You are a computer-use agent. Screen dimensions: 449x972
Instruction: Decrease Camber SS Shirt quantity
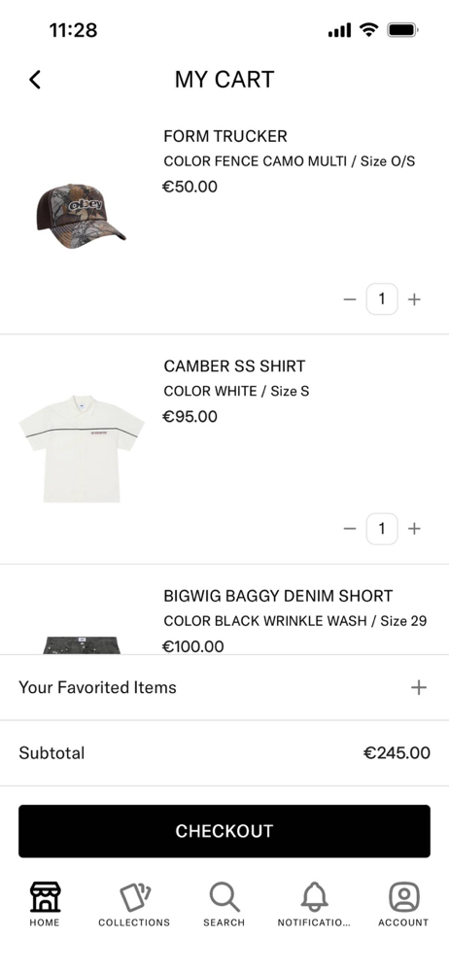[x=350, y=529]
